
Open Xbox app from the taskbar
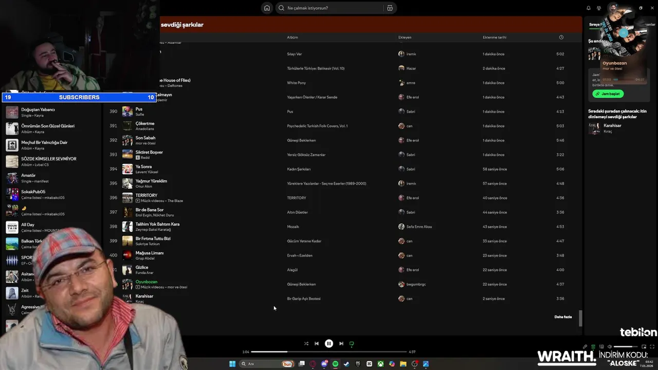click(x=380, y=364)
